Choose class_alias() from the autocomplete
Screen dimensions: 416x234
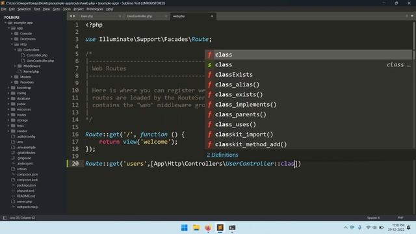tap(309, 84)
